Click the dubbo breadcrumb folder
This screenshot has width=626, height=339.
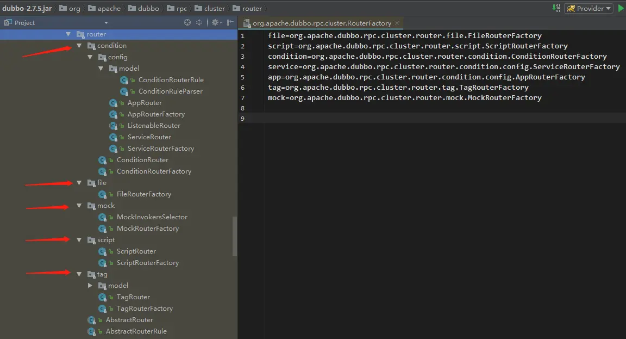click(143, 8)
